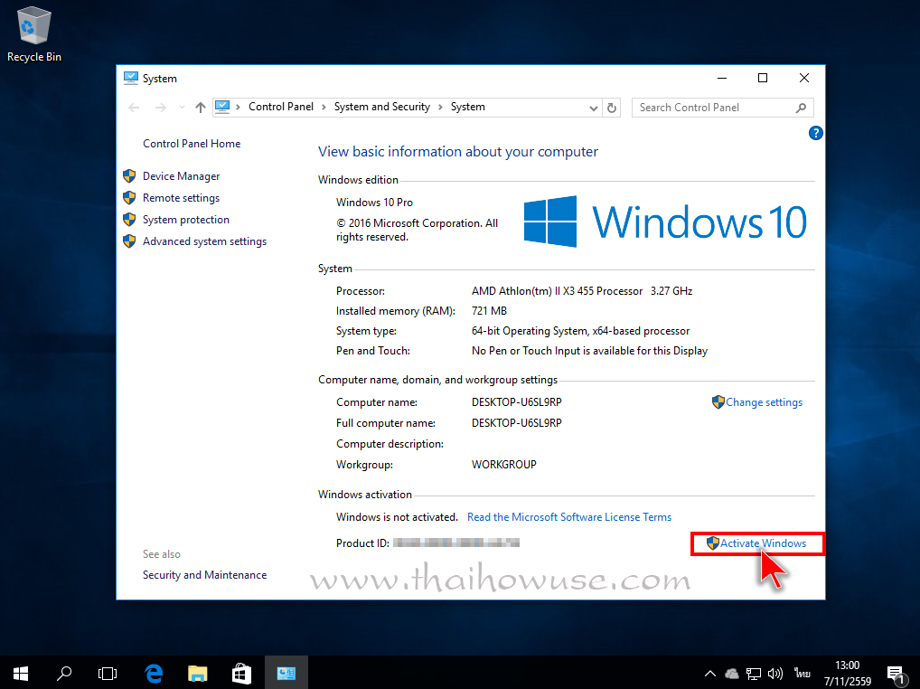This screenshot has width=920, height=689.
Task: Open the Recycle Bin desktop icon
Action: pyautogui.click(x=34, y=34)
